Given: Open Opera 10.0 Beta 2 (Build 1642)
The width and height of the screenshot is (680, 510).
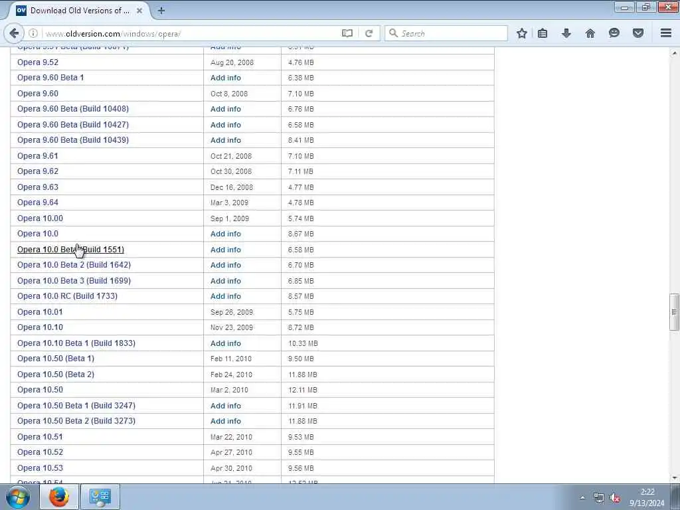Looking at the screenshot, I should click(x=74, y=265).
